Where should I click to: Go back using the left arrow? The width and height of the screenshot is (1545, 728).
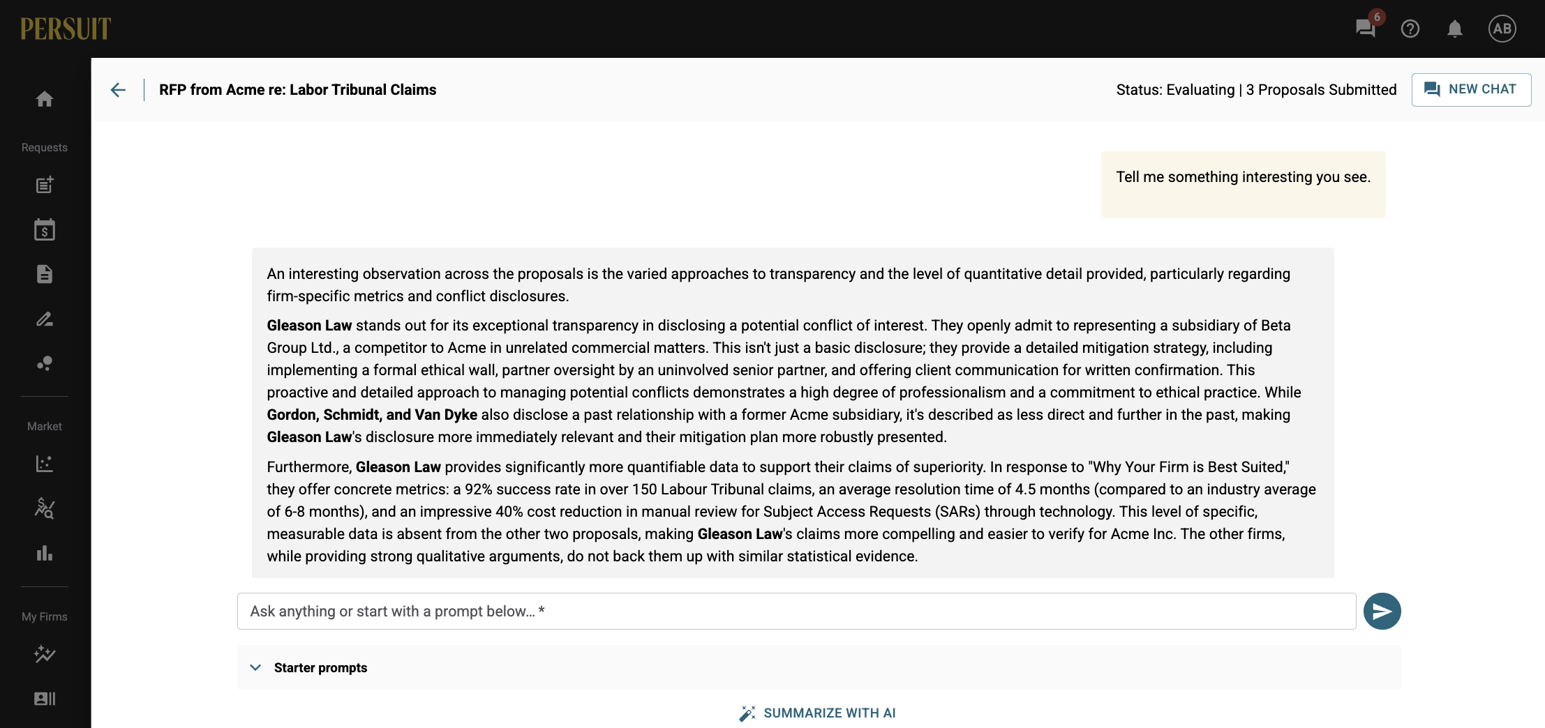coord(118,90)
